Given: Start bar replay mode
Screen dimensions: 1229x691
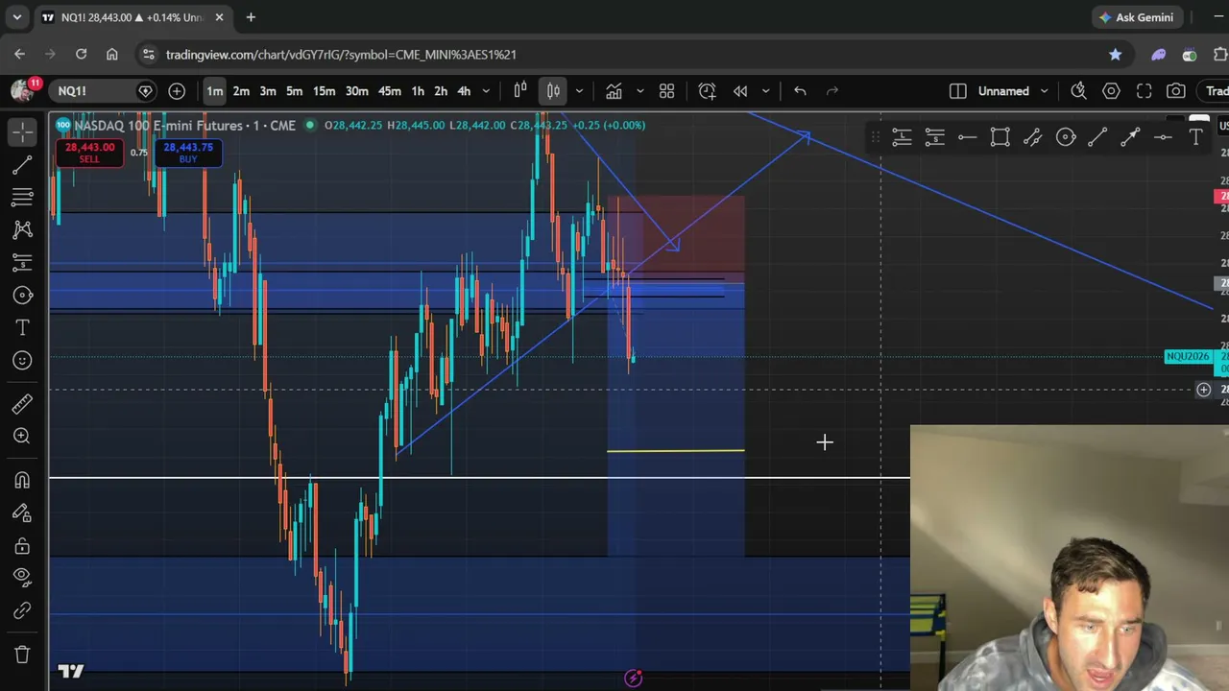Looking at the screenshot, I should click(x=740, y=91).
